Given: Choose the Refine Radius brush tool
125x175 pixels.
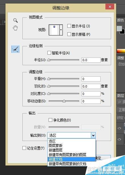Looking at the screenshot, I should click(15, 49).
